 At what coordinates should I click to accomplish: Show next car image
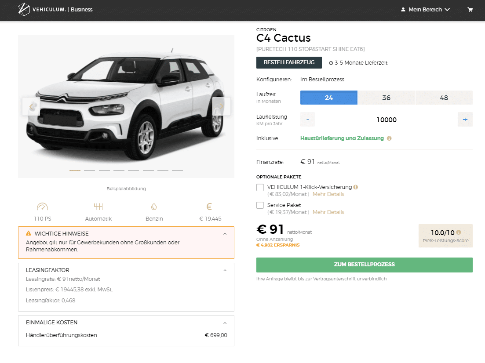[x=221, y=107]
